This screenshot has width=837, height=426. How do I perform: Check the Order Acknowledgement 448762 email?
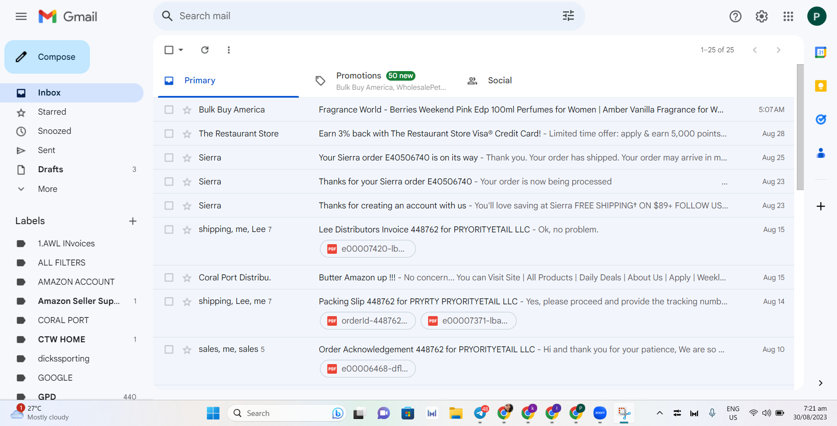[x=169, y=350]
